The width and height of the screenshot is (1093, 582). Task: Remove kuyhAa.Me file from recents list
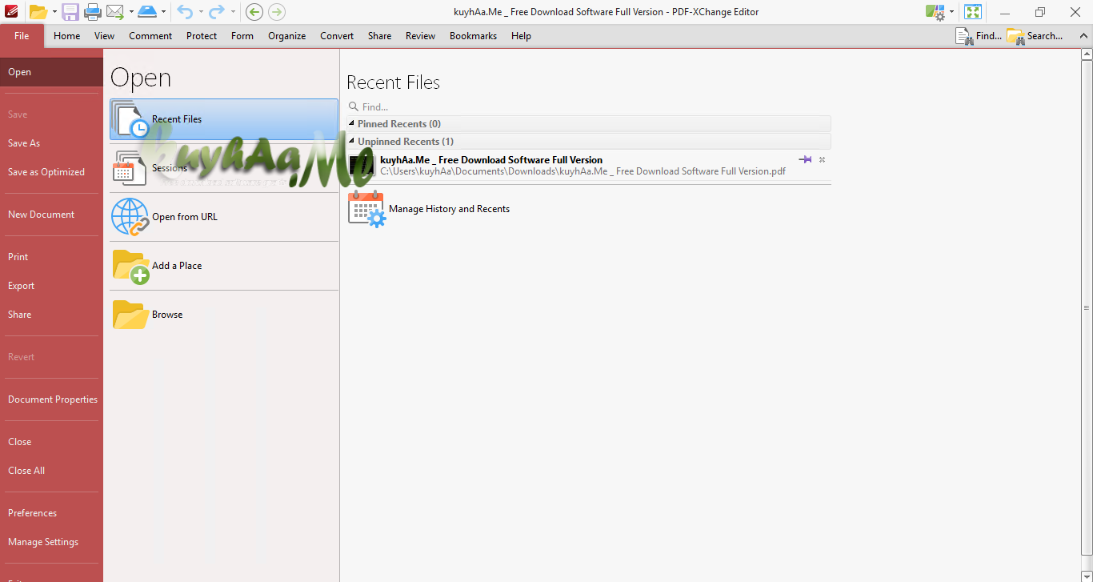coord(822,159)
